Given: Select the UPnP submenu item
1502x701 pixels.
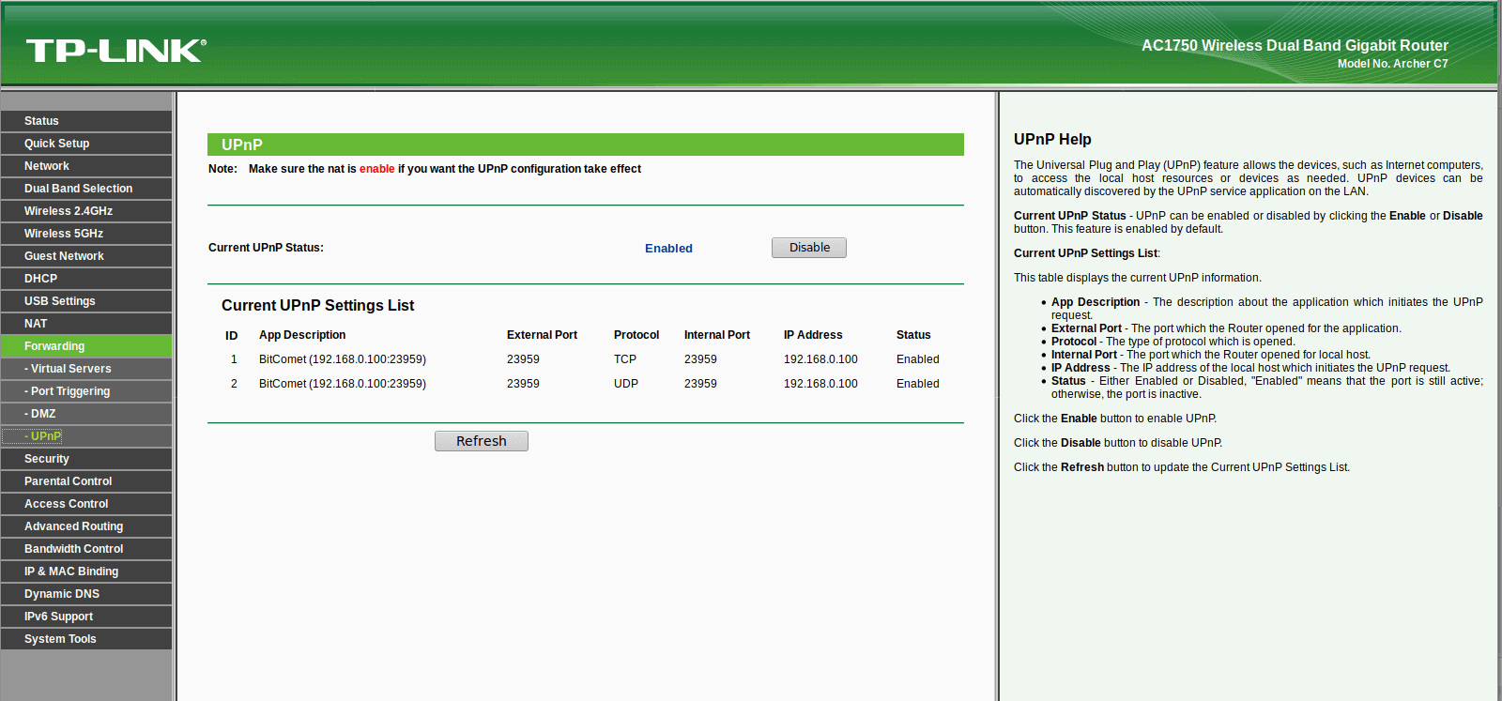Looking at the screenshot, I should 86,436.
